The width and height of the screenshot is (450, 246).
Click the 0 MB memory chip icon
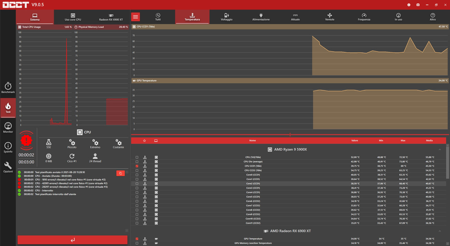point(49,158)
